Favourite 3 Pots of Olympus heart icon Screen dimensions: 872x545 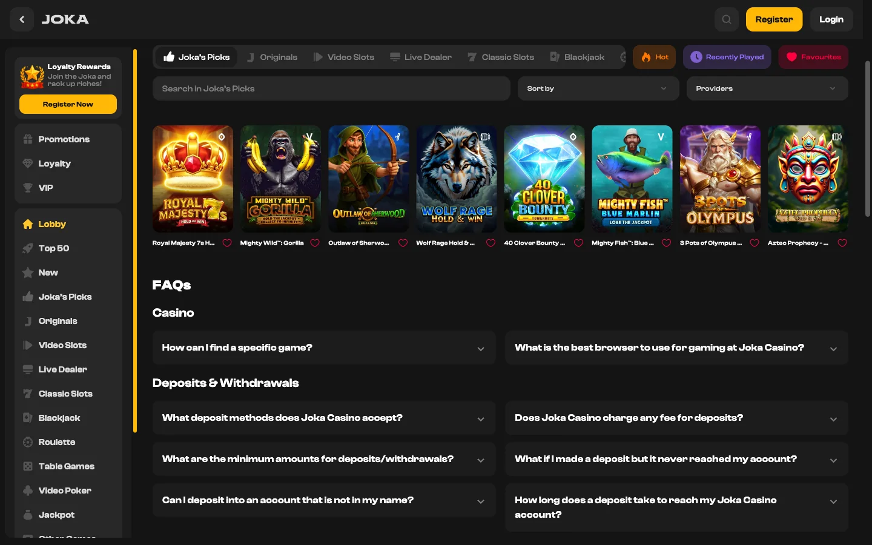click(755, 243)
